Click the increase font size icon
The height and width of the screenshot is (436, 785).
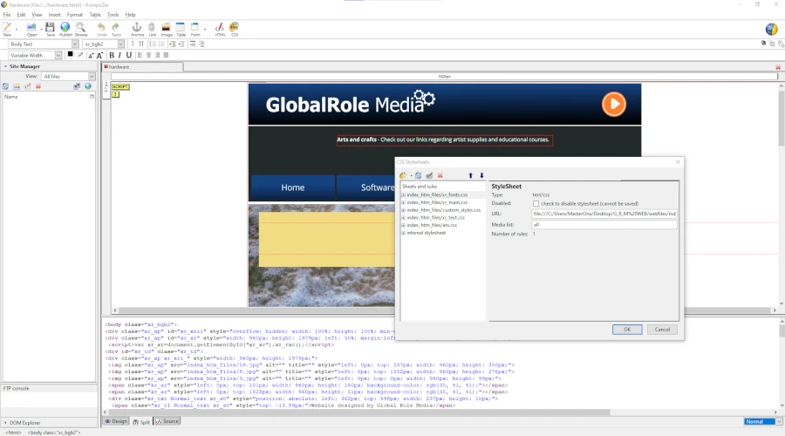click(x=99, y=56)
